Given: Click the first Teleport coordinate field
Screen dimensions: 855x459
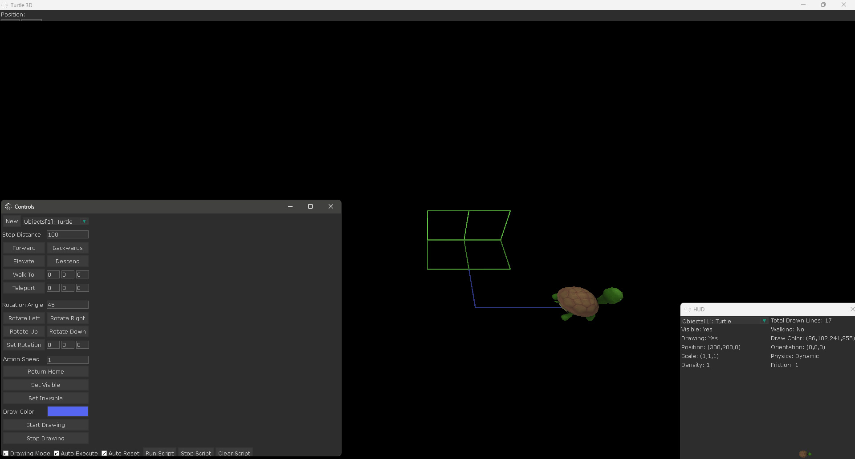Looking at the screenshot, I should point(53,288).
